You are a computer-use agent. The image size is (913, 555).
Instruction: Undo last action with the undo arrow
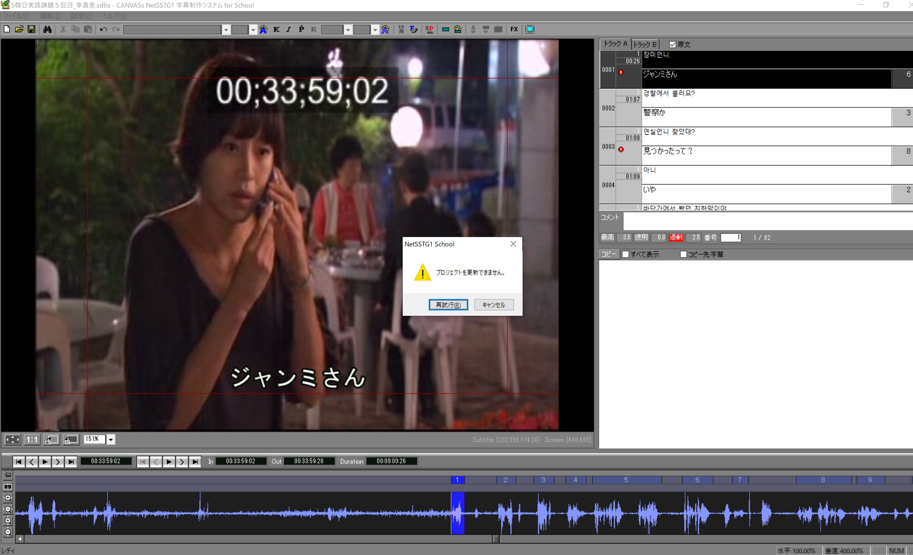(x=103, y=29)
